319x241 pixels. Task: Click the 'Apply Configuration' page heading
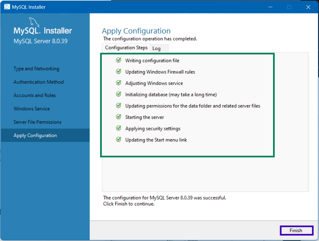coord(136,31)
